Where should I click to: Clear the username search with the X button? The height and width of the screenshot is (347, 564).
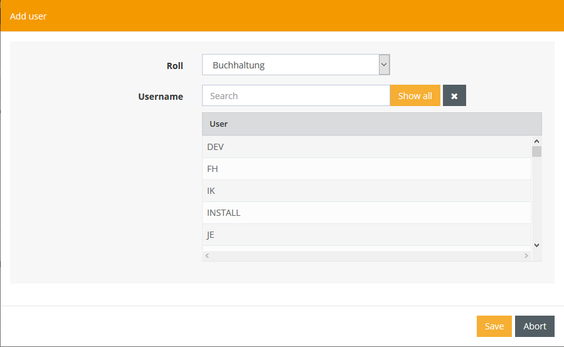[x=454, y=96]
